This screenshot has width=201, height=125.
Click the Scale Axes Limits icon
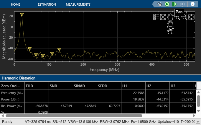point(163,17)
